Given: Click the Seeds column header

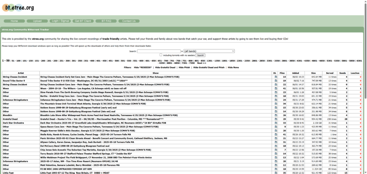Looking at the screenshot, I should tap(342, 73).
